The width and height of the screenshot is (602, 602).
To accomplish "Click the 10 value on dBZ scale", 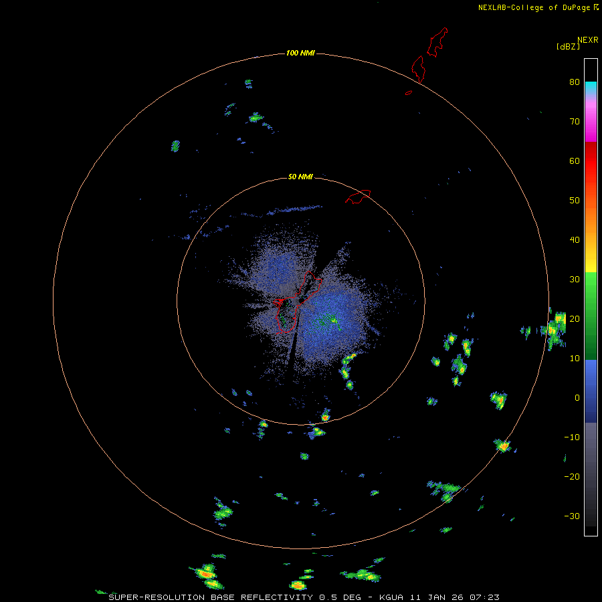I will pyautogui.click(x=575, y=359).
